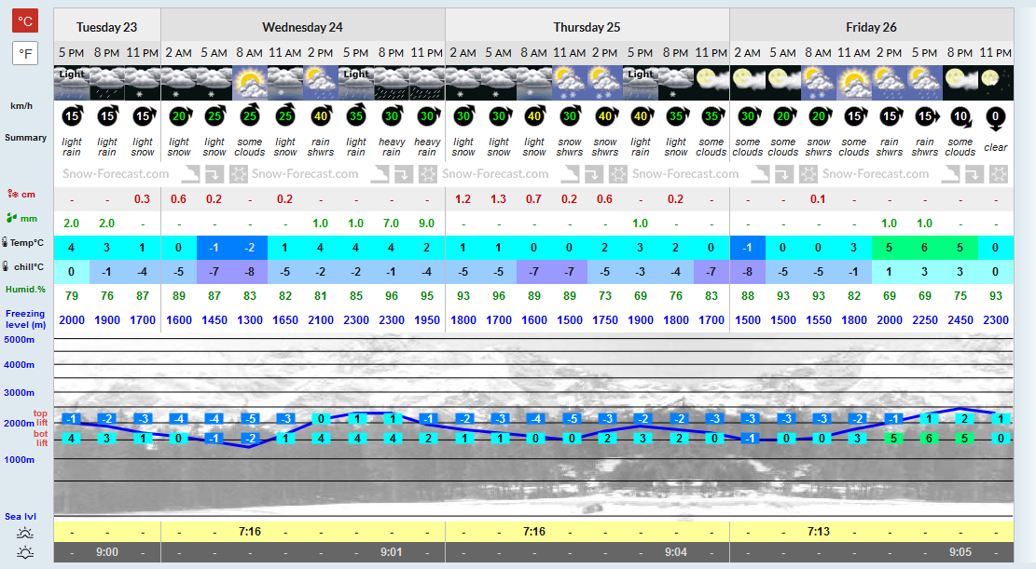Click Wednesday 2 PM rain showers weather icon
Viewport: 1036px width, 569px height.
[321, 83]
